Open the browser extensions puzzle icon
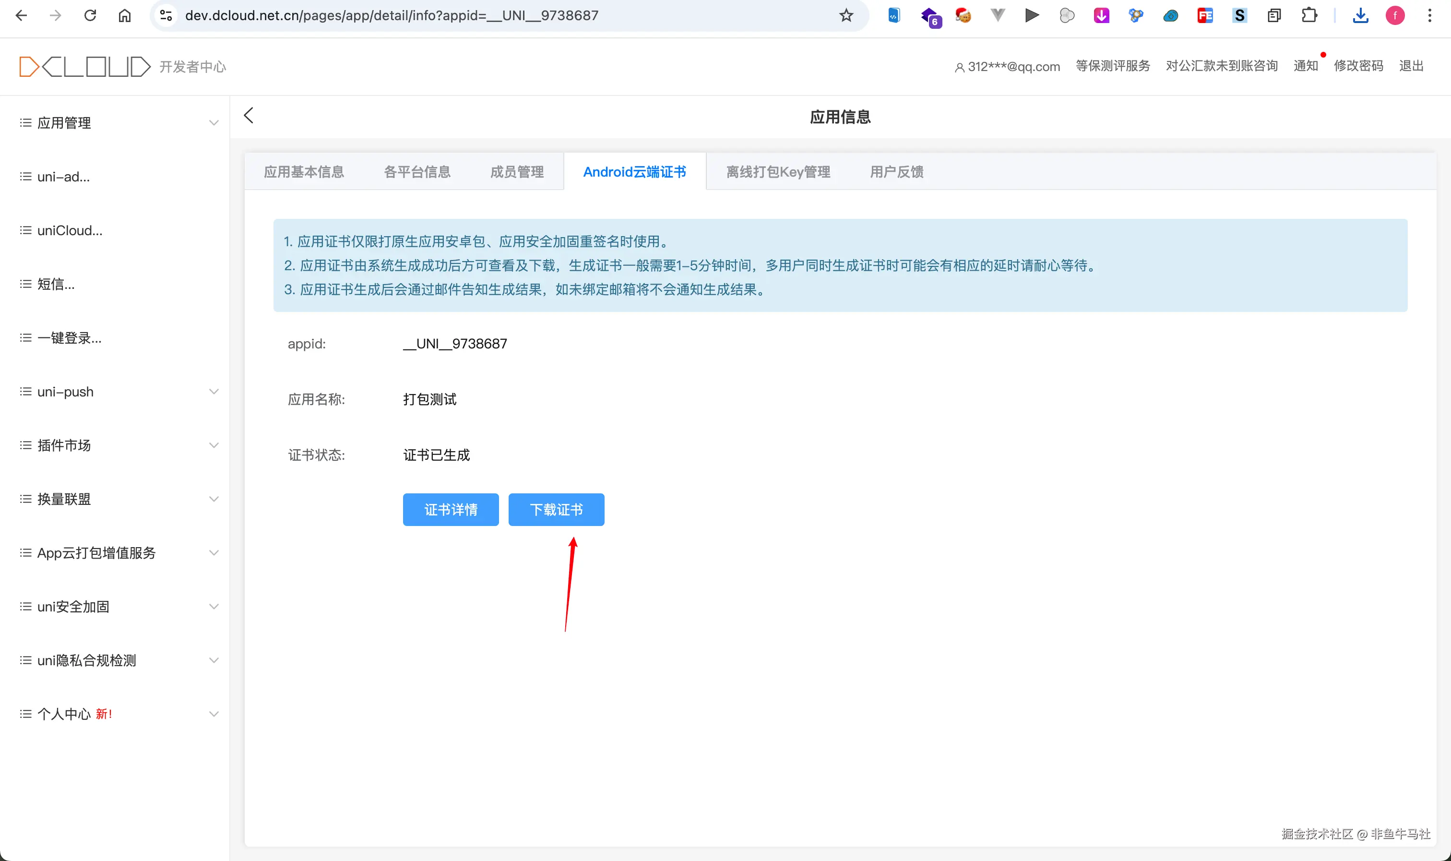The height and width of the screenshot is (861, 1451). 1309,16
